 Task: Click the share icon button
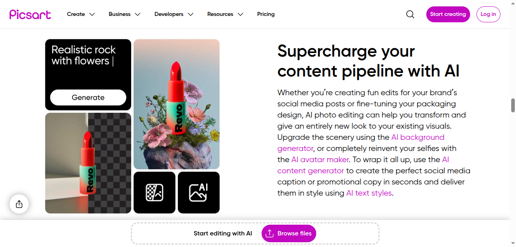coord(19,204)
